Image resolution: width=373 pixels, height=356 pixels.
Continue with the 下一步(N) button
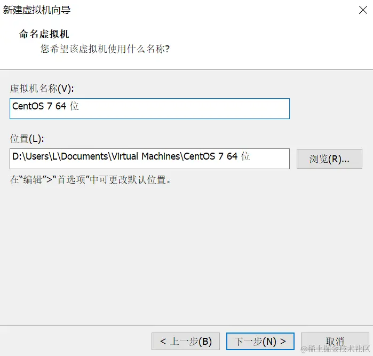coord(260,341)
